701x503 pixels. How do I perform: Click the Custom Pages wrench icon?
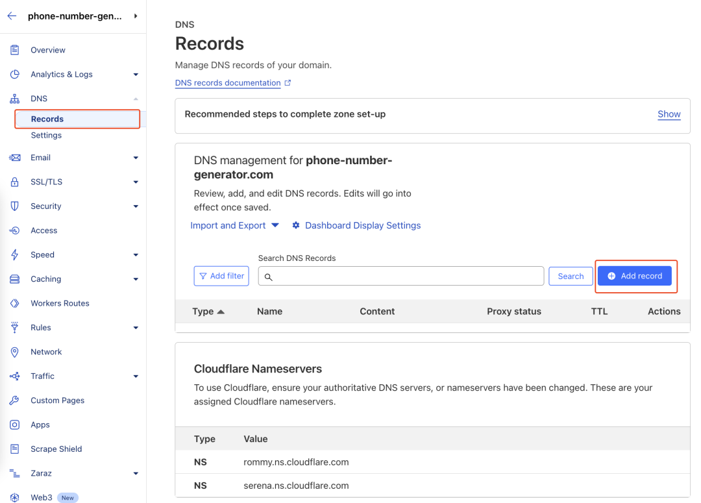coord(14,400)
